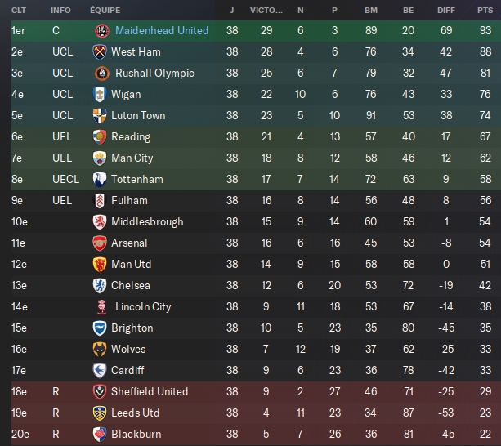
Task: Click the West Ham club badge
Action: [100, 51]
